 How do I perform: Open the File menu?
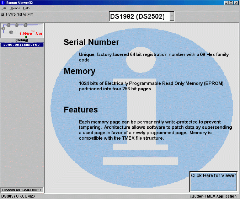pyautogui.click(x=4, y=8)
